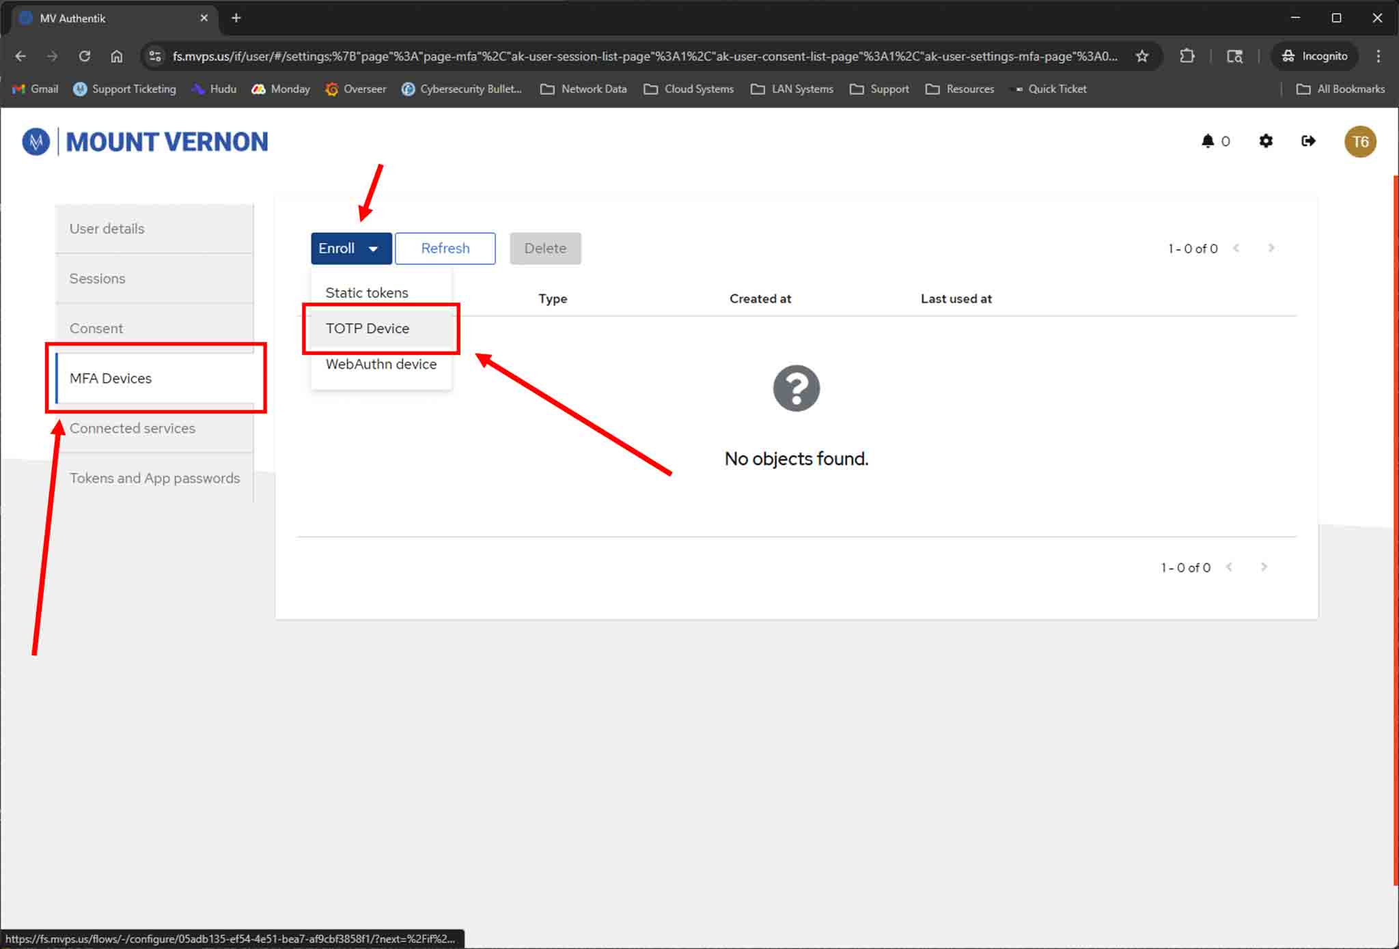1399x949 pixels.
Task: Click the Refresh button
Action: click(x=445, y=249)
